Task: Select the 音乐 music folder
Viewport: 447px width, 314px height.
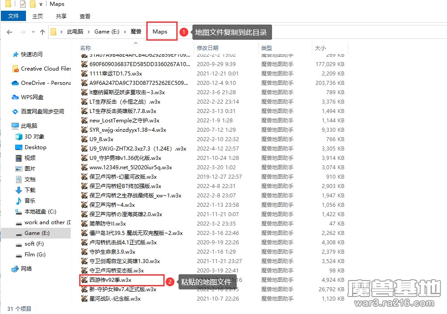Action: [x=30, y=201]
